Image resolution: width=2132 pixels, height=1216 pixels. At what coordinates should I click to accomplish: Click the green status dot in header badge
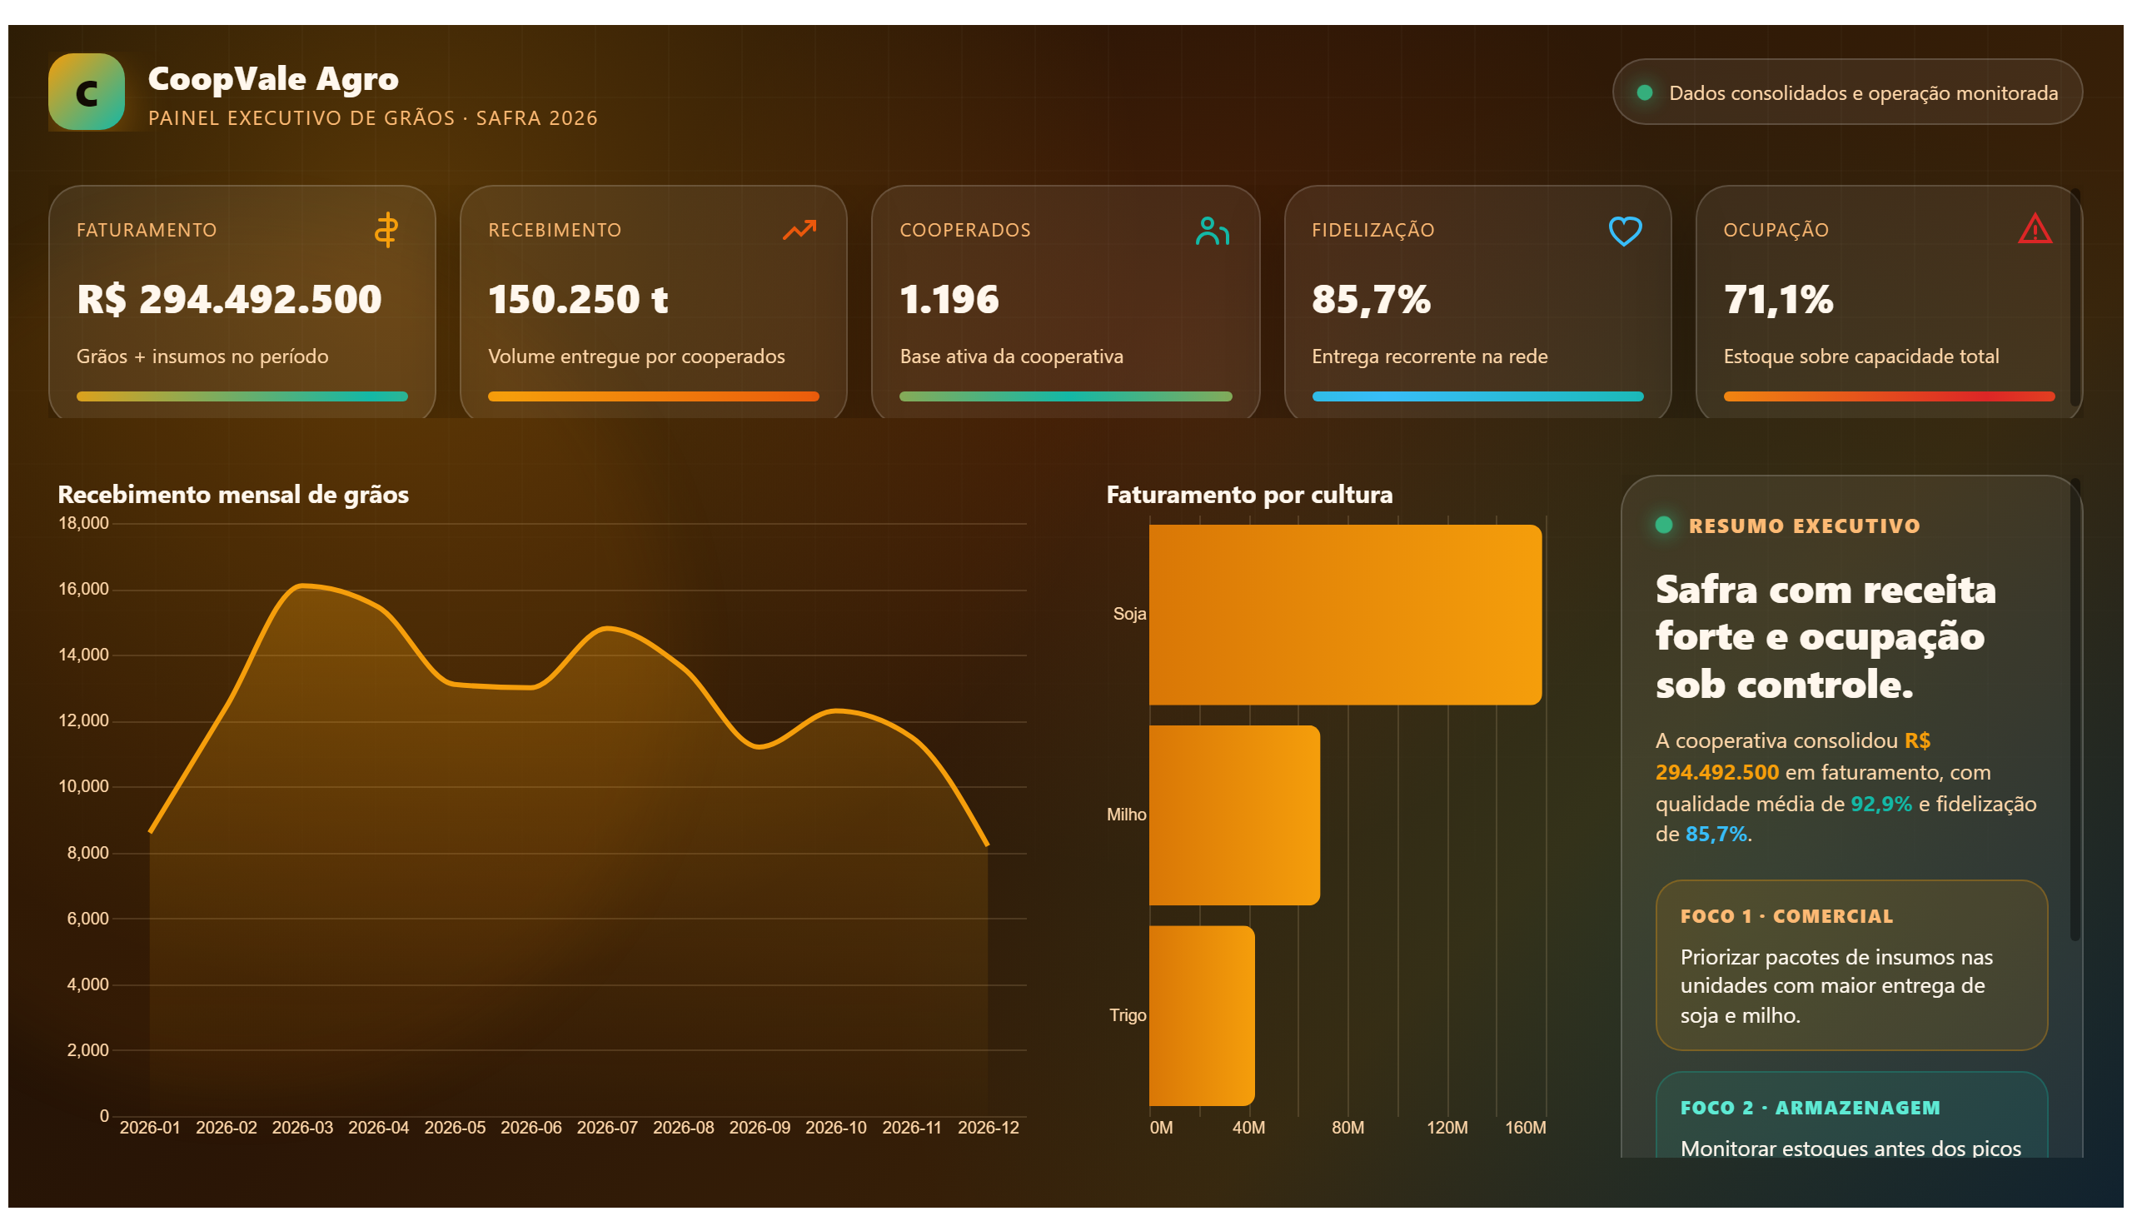click(1645, 92)
